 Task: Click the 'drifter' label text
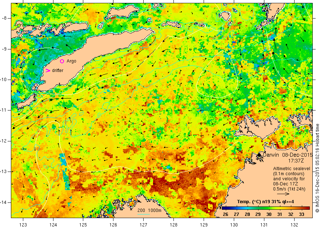click(x=58, y=71)
